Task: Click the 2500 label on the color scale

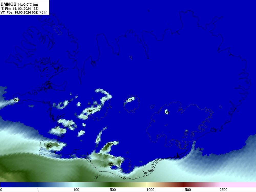Action: [223, 190]
